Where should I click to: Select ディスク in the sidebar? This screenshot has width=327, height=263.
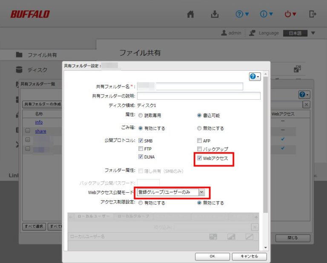point(37,70)
